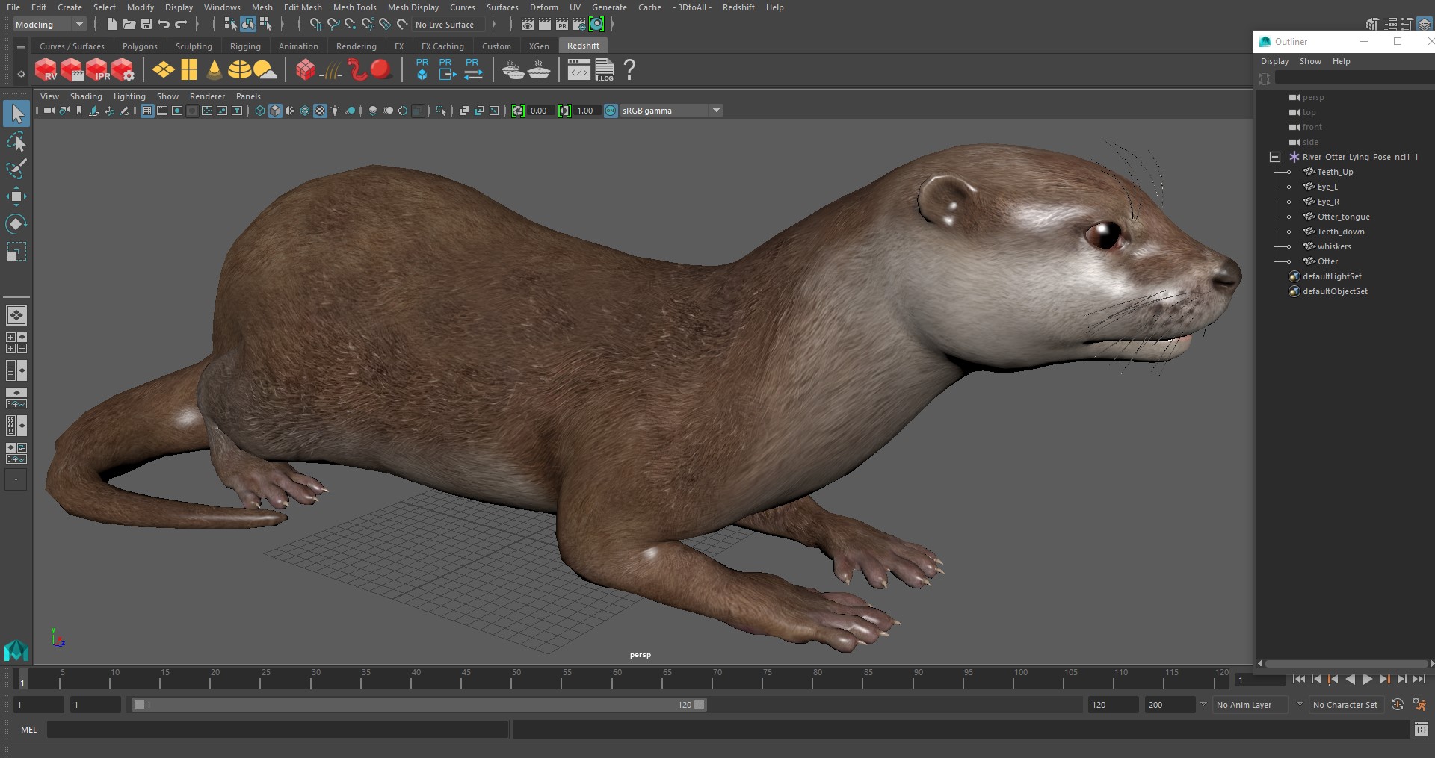Open the Mesh Tools menu

pos(354,7)
